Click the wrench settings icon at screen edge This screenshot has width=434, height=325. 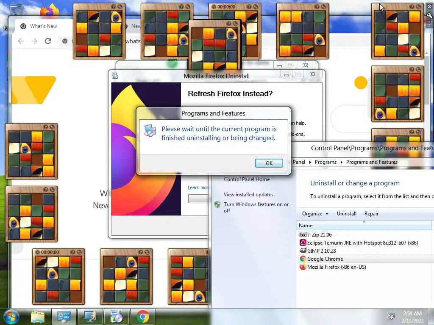point(430,16)
